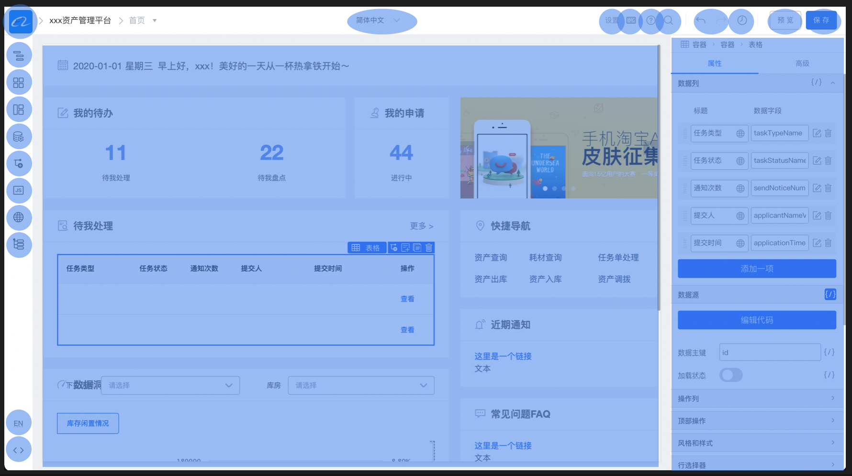Open the layout blocks panel icon

pos(19,110)
